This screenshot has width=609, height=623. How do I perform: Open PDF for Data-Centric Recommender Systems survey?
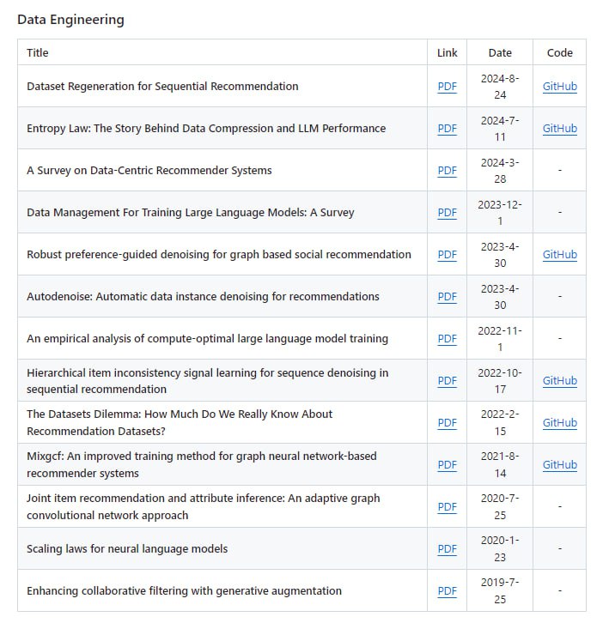[x=447, y=170]
